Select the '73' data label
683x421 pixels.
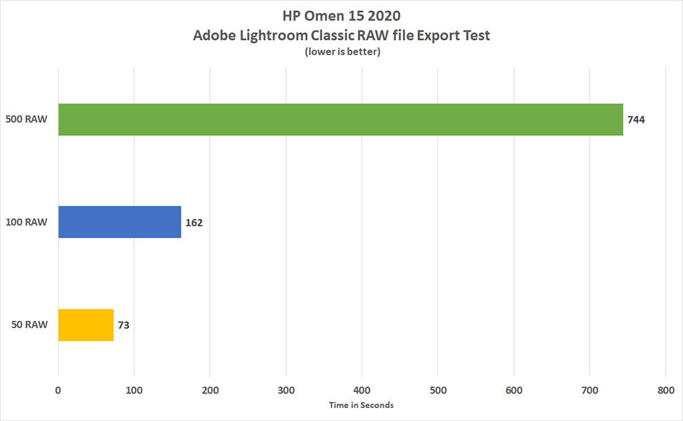(123, 325)
